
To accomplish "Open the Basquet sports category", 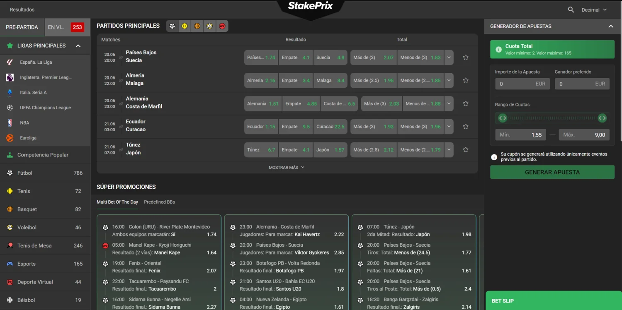I will click(45, 209).
